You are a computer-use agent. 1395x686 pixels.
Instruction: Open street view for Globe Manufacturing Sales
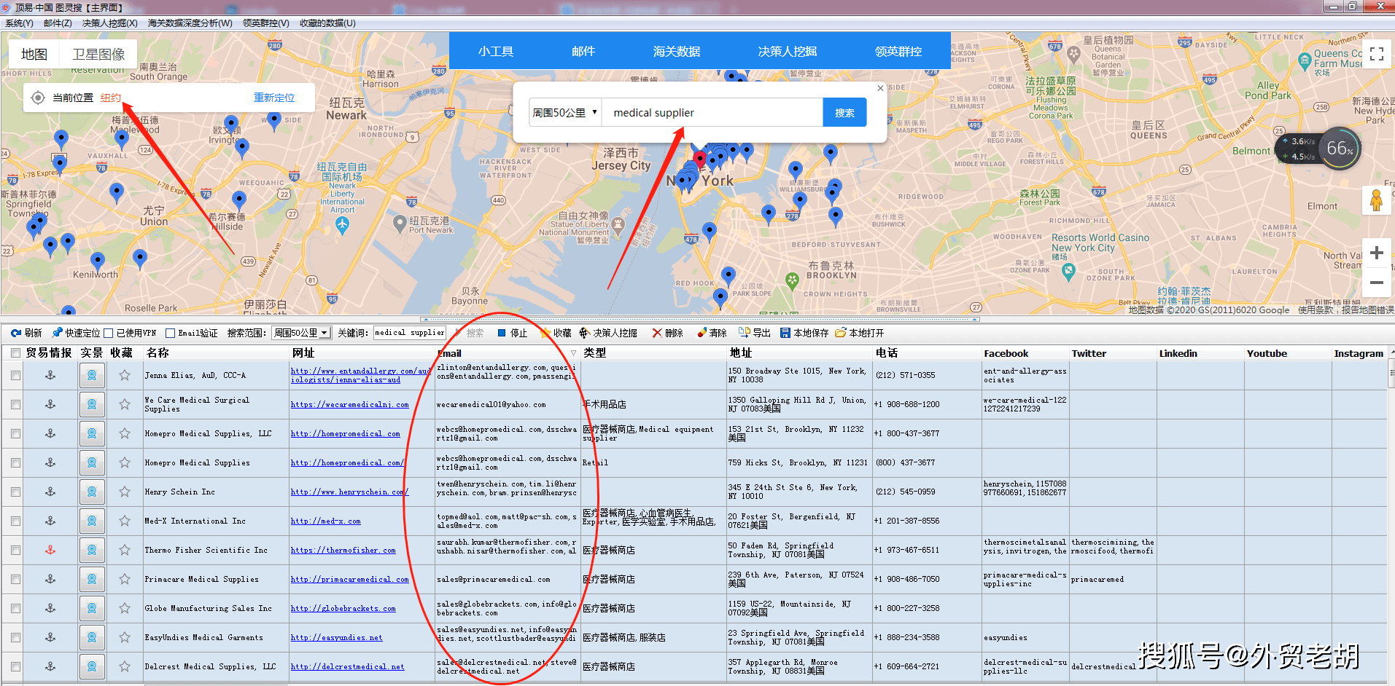[92, 608]
